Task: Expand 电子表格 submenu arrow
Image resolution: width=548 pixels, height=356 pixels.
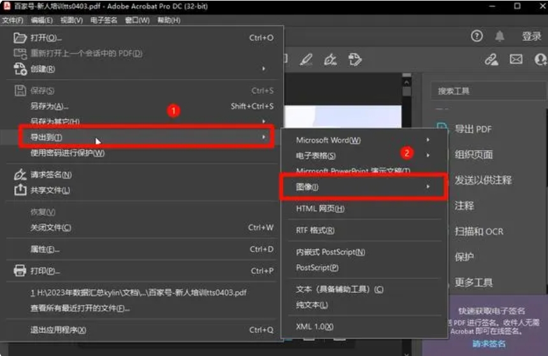Action: tap(428, 155)
